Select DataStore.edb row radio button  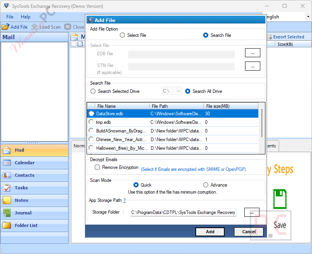(91, 114)
